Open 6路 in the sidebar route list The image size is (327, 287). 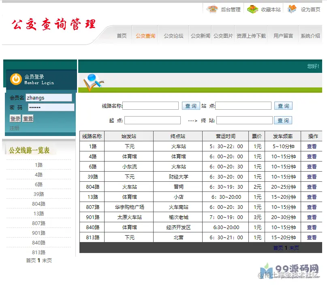point(38,184)
